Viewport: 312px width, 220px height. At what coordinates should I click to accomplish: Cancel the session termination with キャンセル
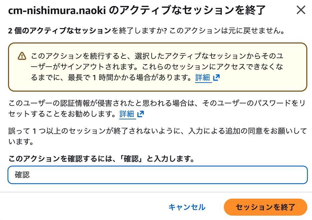click(187, 207)
